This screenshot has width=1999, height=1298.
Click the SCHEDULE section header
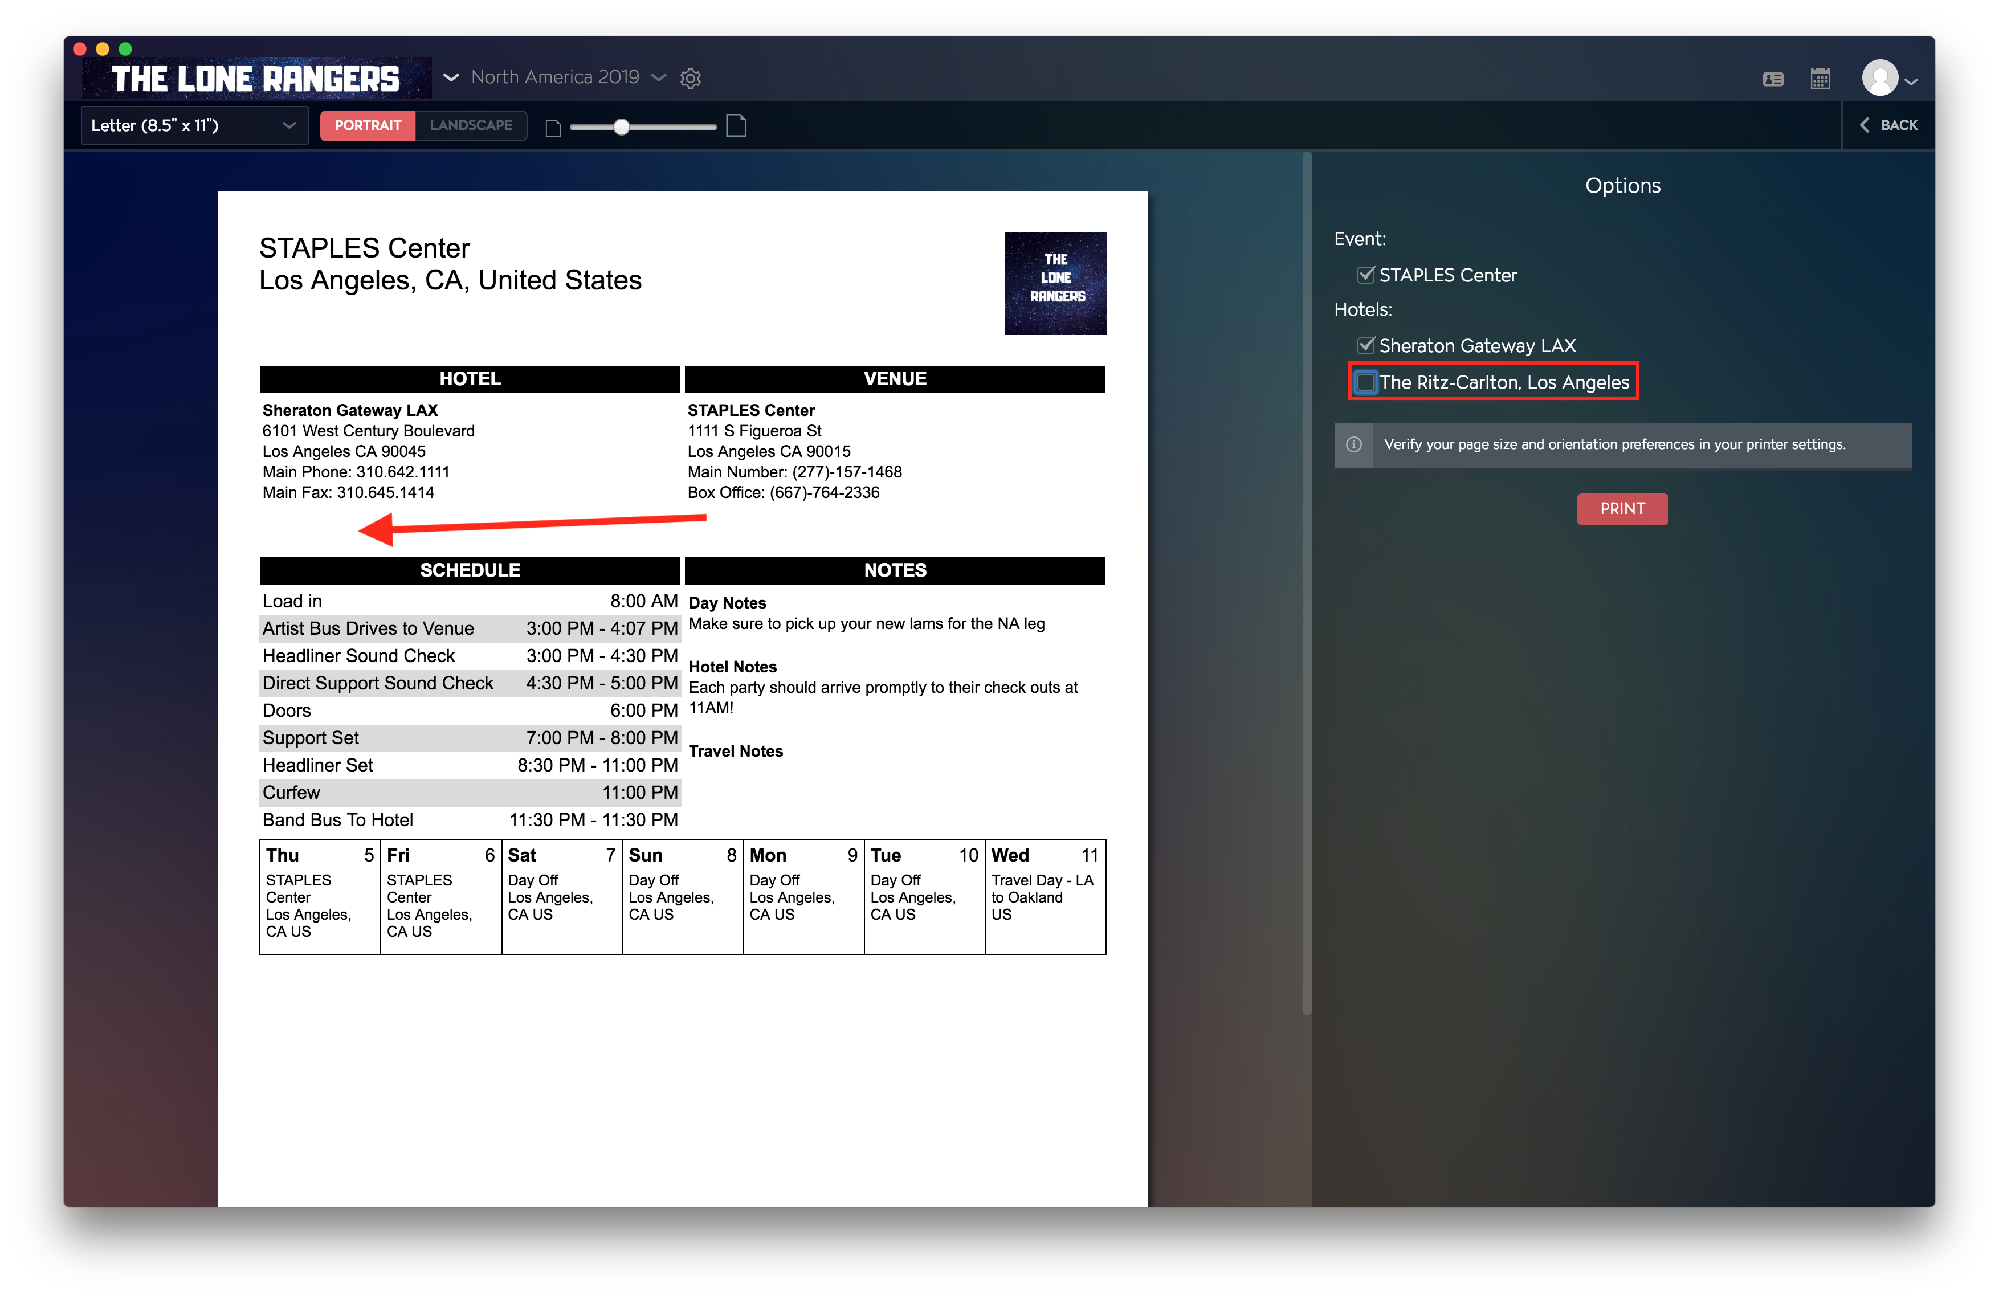point(470,570)
